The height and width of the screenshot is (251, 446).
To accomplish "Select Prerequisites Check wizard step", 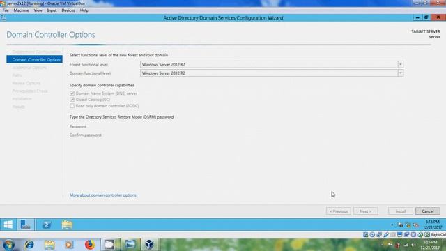I will (x=30, y=91).
